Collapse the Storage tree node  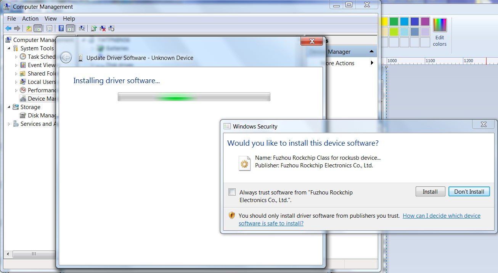pos(9,107)
